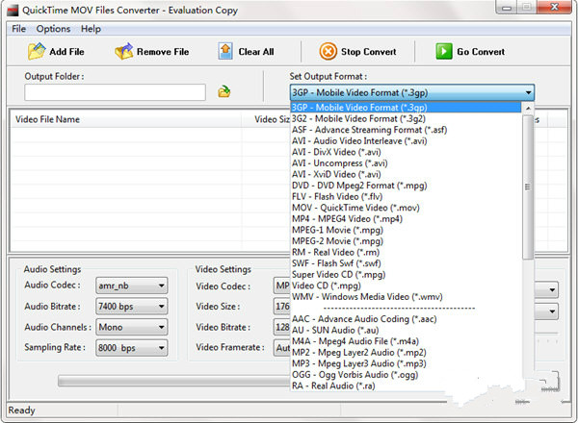578x423 pixels.
Task: Click inside the Output Folder text field
Action: [115, 92]
